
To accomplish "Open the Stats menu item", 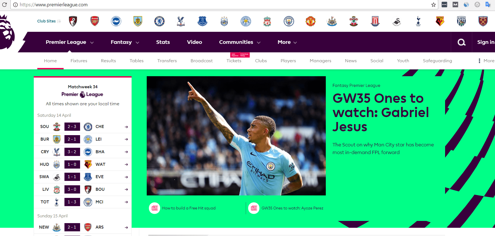I will click(x=163, y=42).
